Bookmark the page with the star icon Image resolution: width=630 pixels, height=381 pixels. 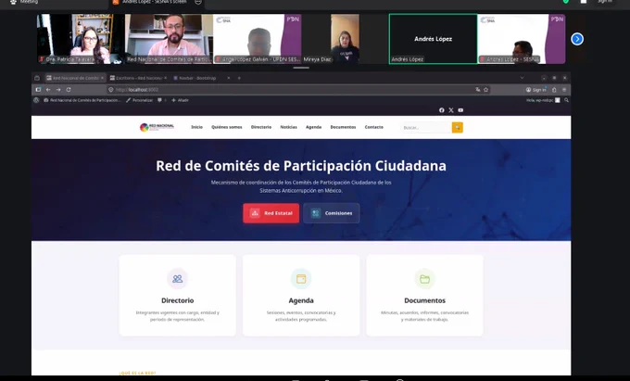(485, 90)
